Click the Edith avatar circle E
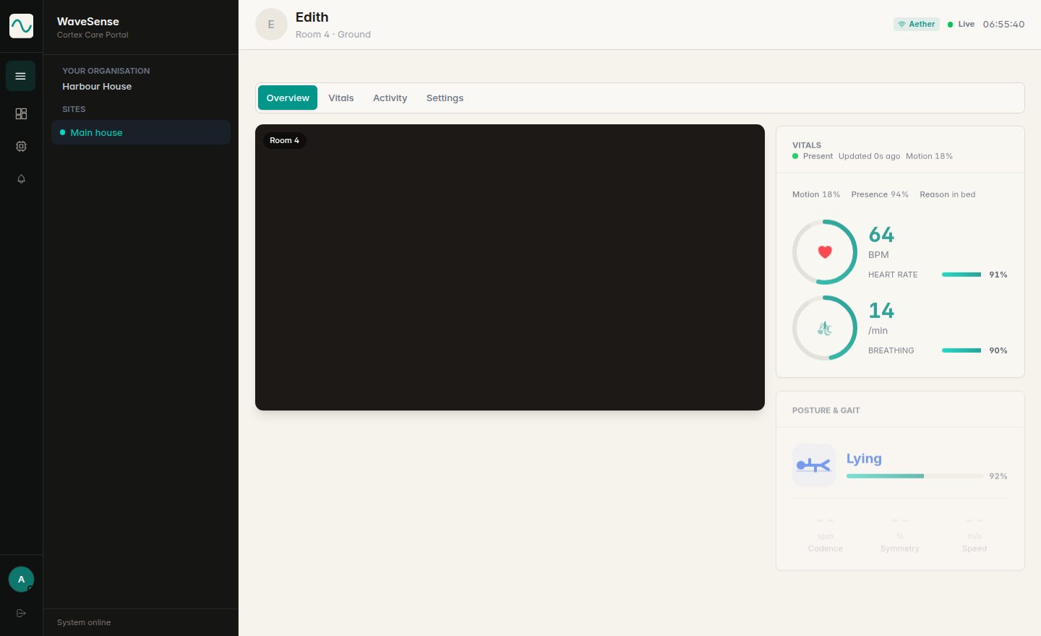The image size is (1041, 636). pyautogui.click(x=271, y=25)
